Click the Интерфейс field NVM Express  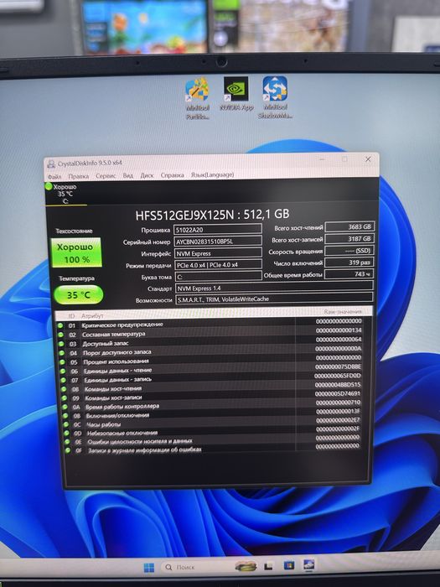[218, 253]
